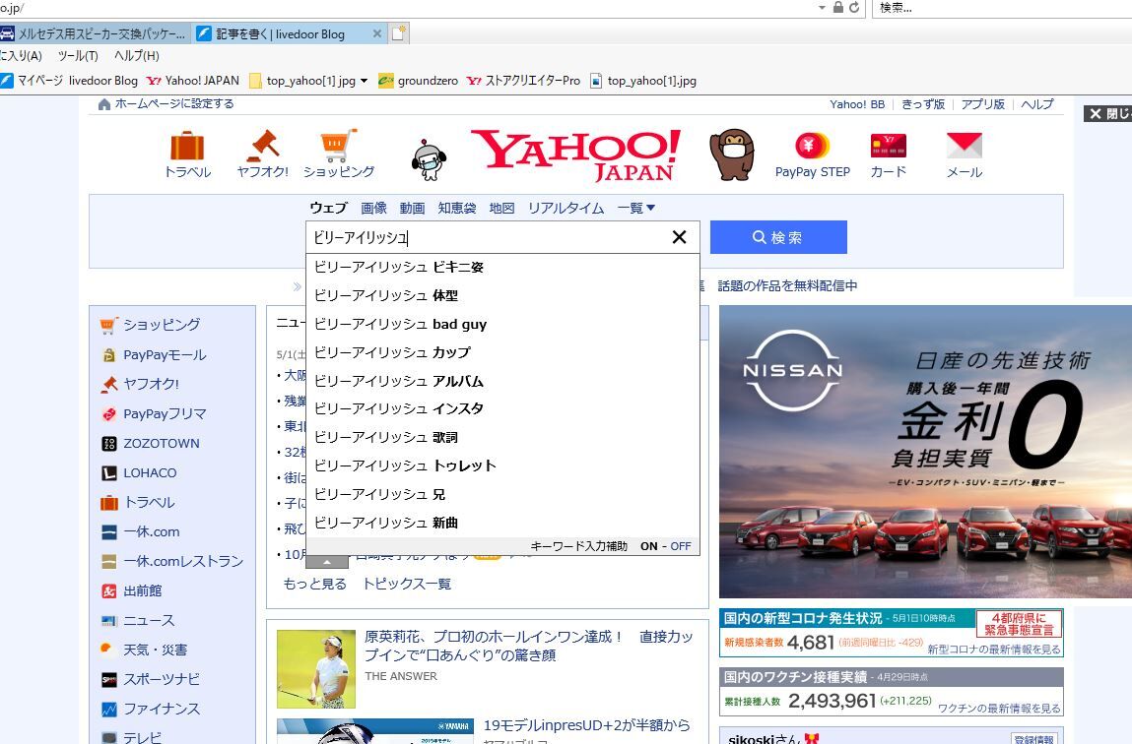Viewport: 1132px width, 744px height.
Task: Open 新型コロナの最新情報を見る link
Action: (993, 650)
